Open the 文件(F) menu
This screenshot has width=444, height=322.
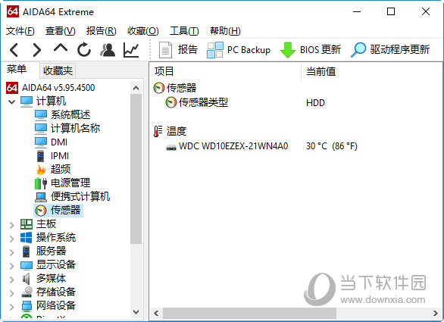[20, 31]
